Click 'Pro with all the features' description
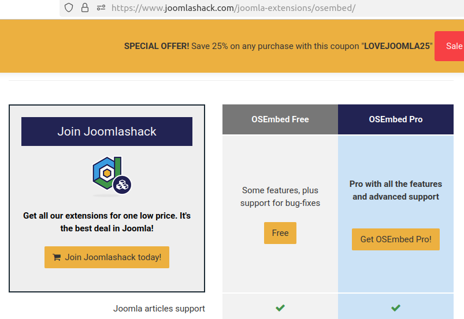Screen dimensions: 464x319 (x=396, y=190)
